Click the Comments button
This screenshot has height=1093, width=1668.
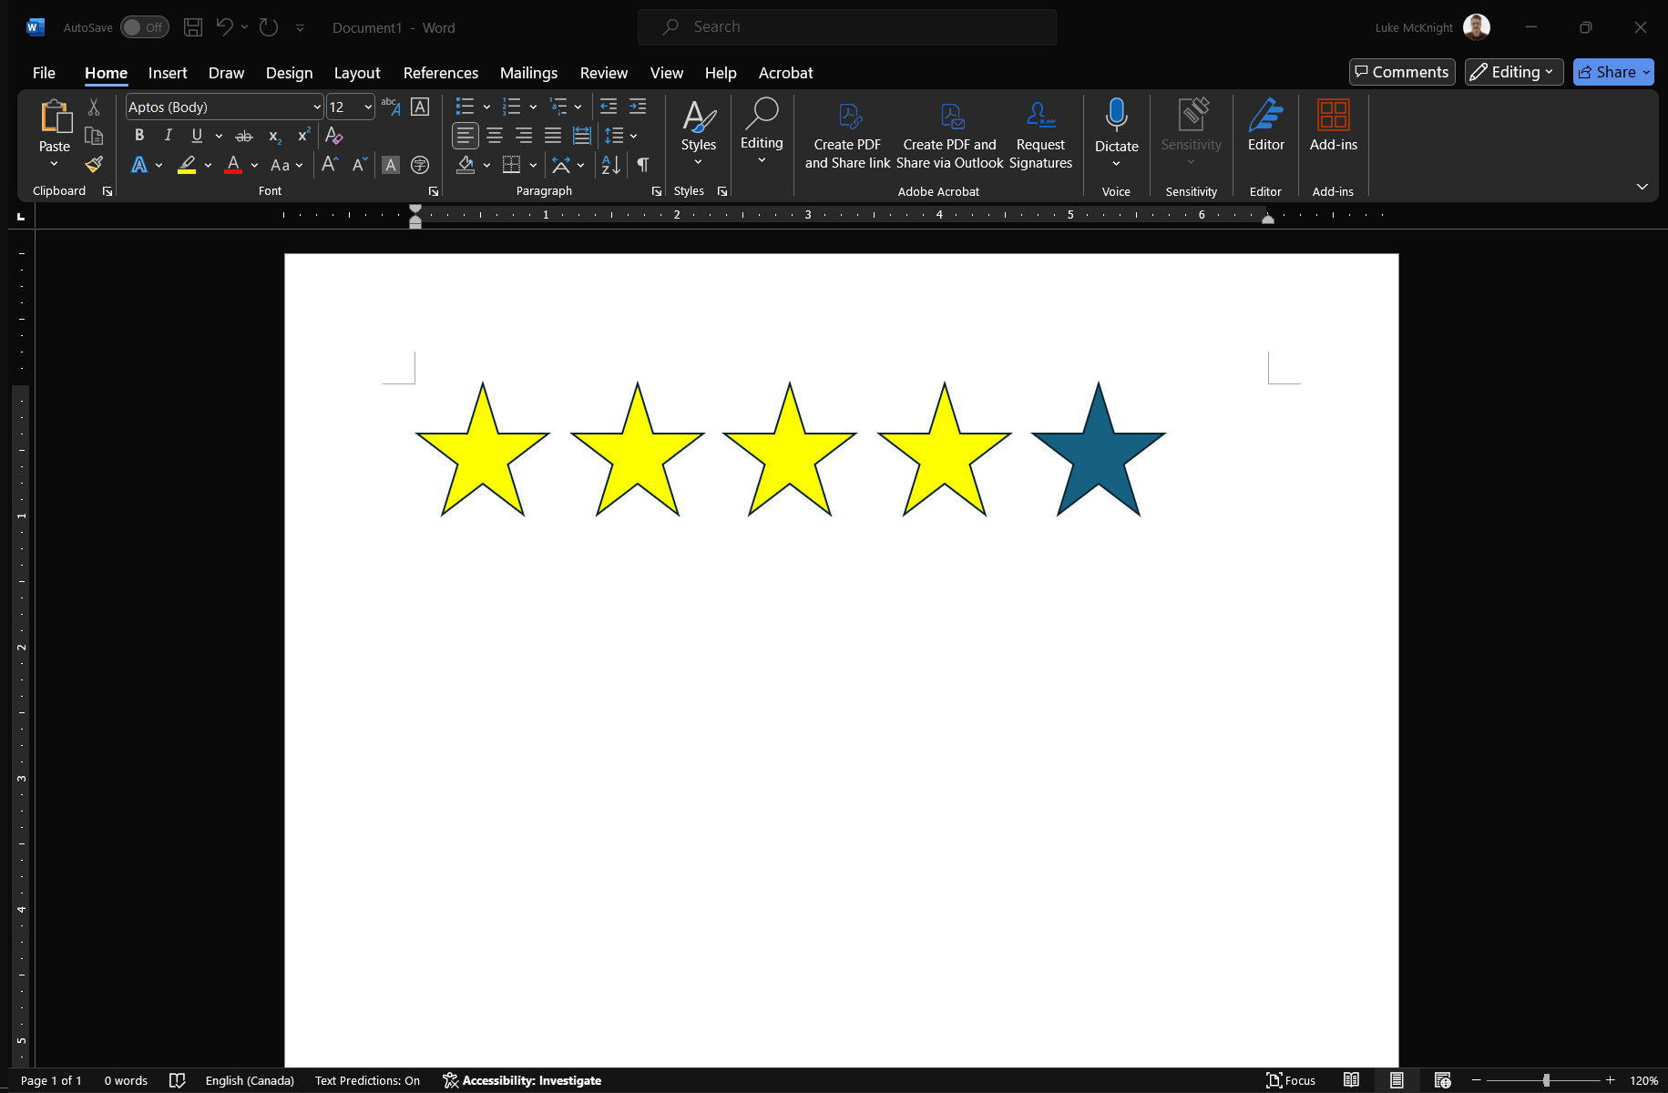point(1401,72)
